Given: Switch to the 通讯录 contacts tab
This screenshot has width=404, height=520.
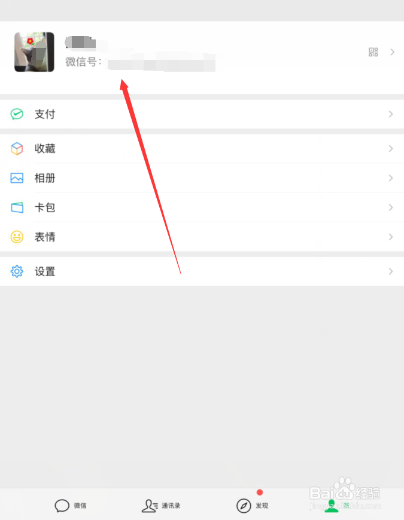Looking at the screenshot, I should tap(161, 506).
